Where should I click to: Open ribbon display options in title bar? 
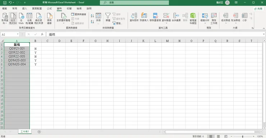click(236, 3)
